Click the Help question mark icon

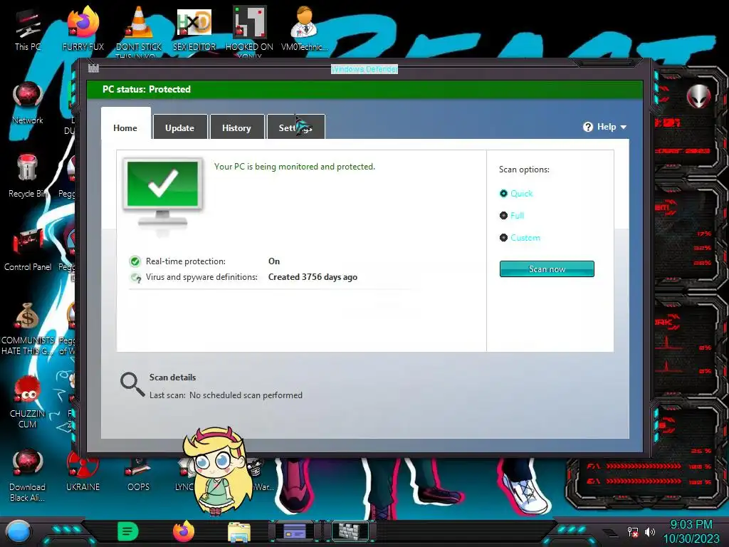tap(587, 127)
